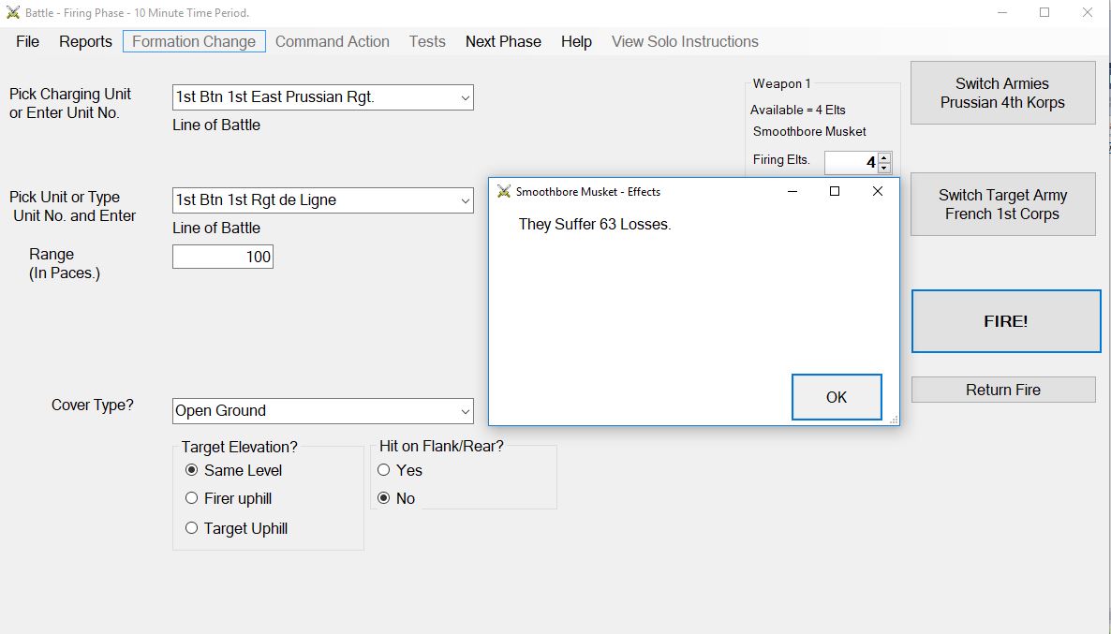The width and height of the screenshot is (1111, 634).
Task: Open the target unit dropdown list
Action: pos(465,200)
